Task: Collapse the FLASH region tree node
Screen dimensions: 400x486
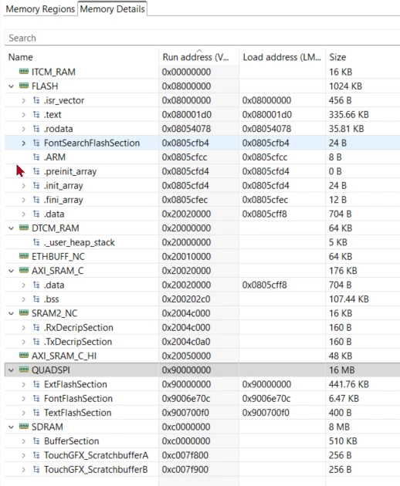Action: click(11, 86)
